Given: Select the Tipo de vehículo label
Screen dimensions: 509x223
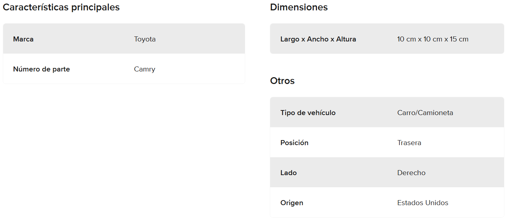Looking at the screenshot, I should coord(308,113).
